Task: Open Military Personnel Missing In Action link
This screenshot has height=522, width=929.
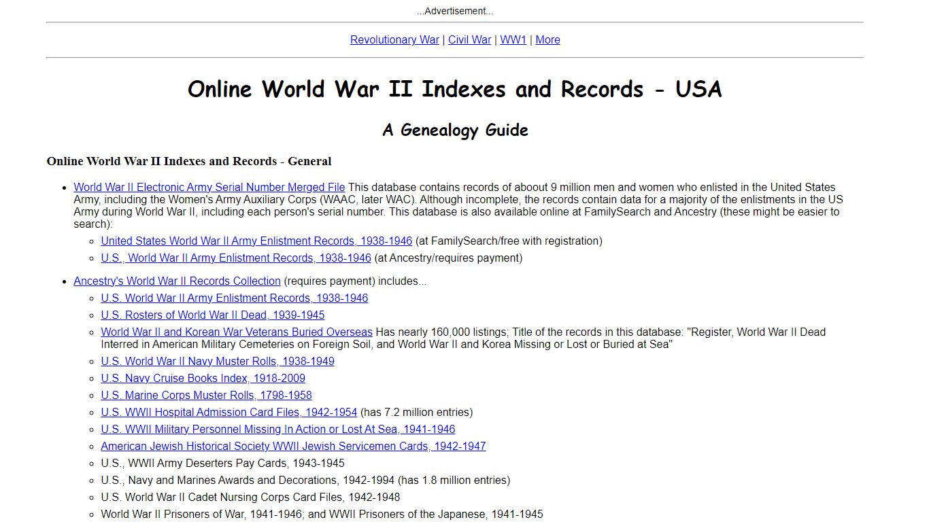Action: [x=277, y=429]
